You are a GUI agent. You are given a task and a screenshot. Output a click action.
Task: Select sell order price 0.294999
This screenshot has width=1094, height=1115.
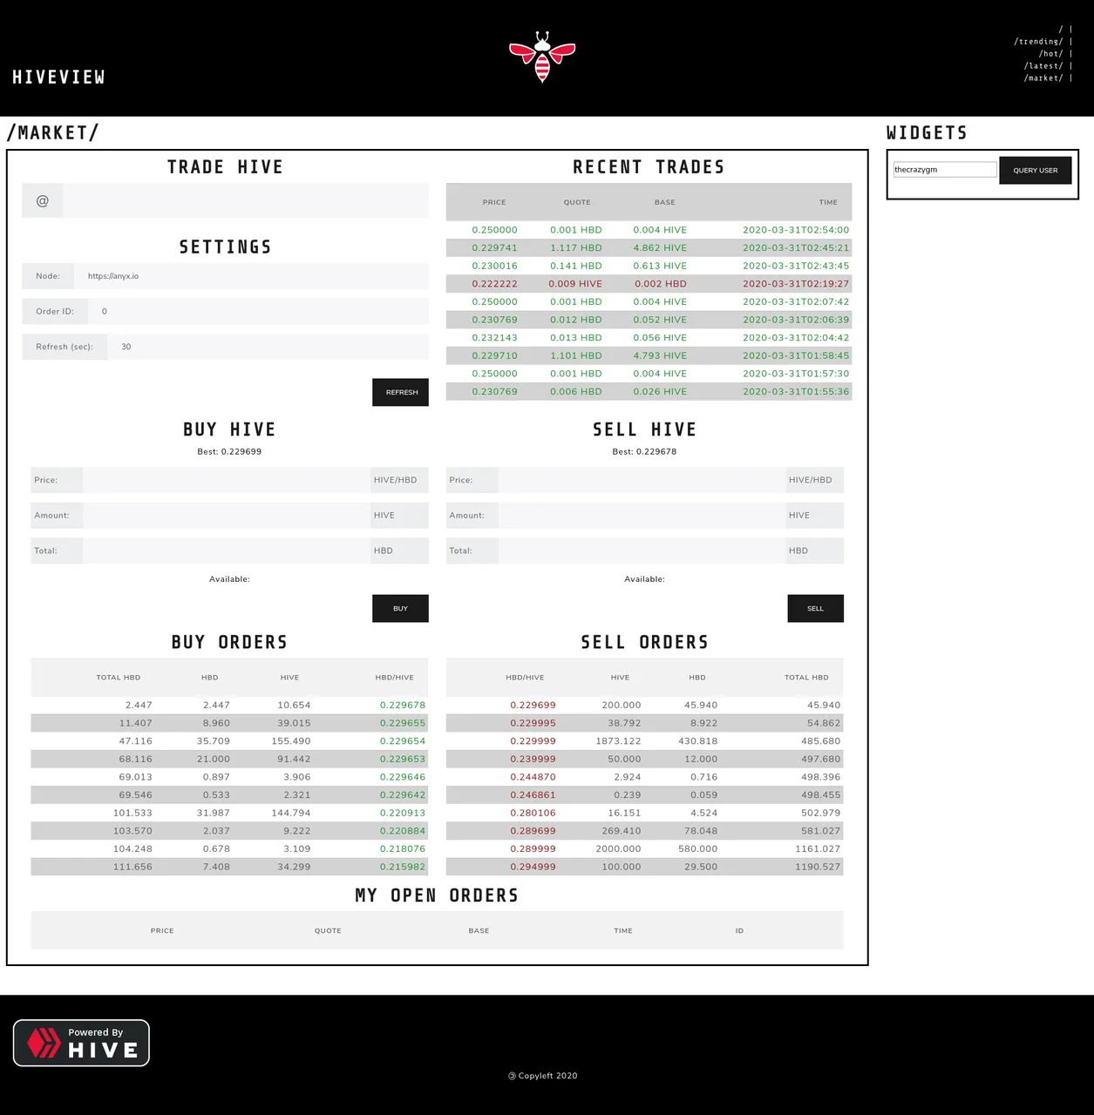[533, 867]
